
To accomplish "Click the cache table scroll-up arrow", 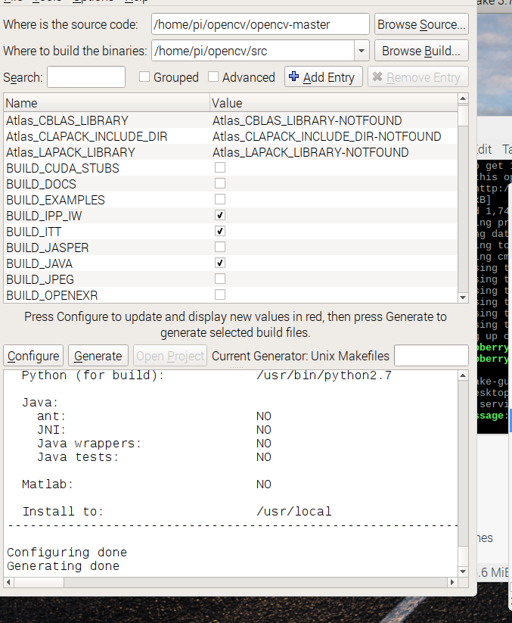I will [x=463, y=98].
